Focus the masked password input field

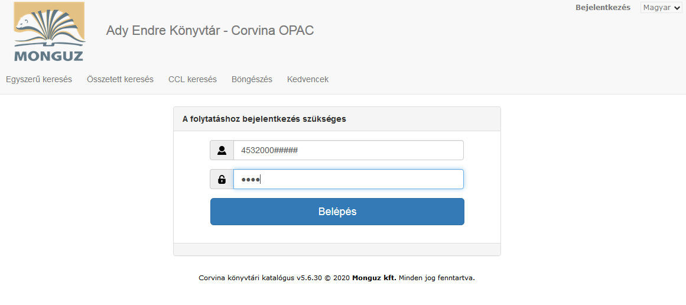pos(348,179)
